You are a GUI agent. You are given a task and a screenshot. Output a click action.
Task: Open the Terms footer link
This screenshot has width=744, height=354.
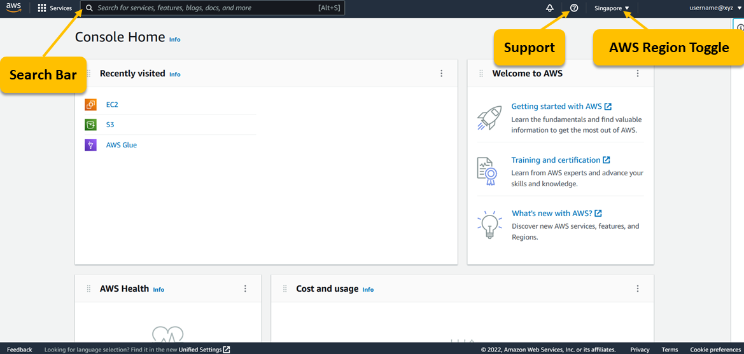click(x=670, y=350)
